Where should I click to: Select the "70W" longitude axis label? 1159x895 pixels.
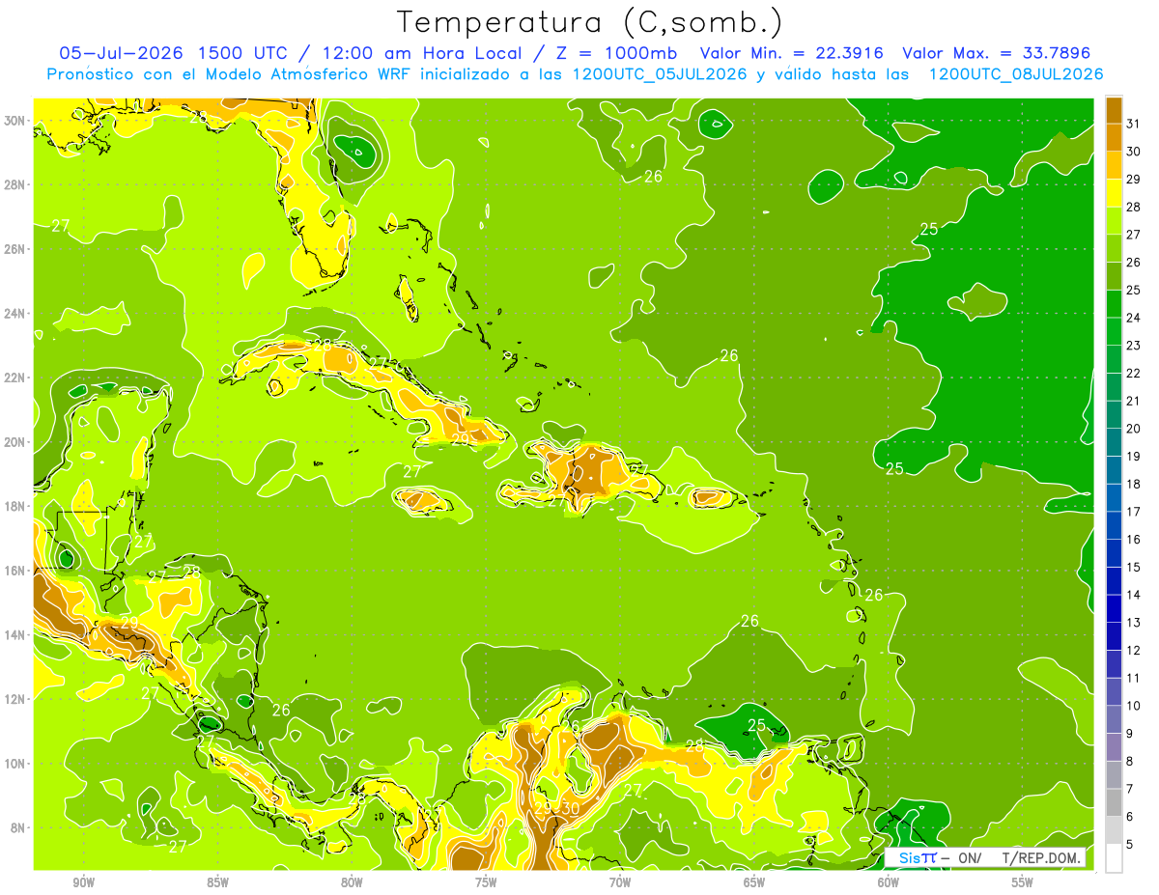pyautogui.click(x=620, y=882)
